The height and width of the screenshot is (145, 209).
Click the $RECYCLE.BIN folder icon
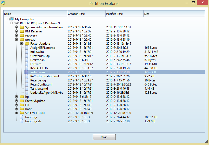pos(22,113)
